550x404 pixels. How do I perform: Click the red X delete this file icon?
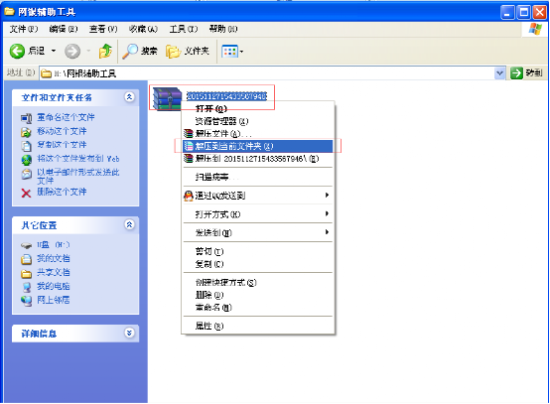[x=26, y=193]
